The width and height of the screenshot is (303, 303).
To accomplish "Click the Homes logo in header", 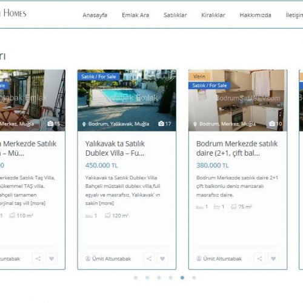I will [13, 13].
